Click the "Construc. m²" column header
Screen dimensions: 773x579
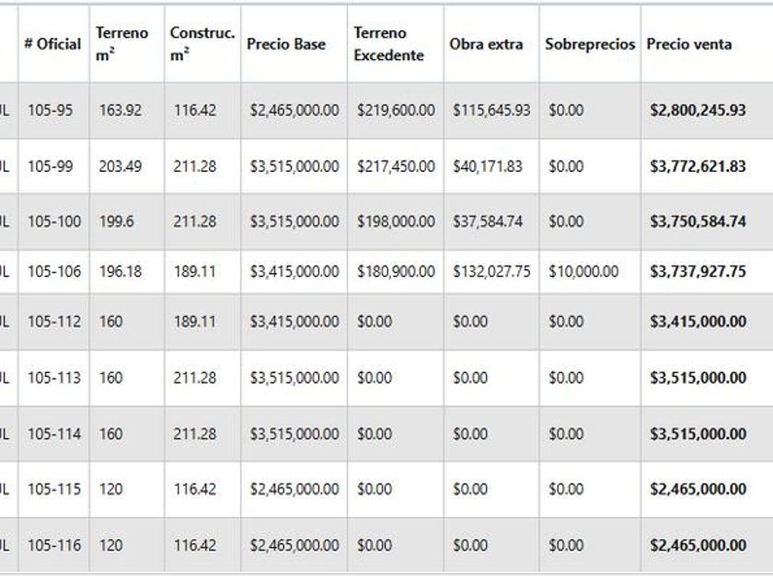click(x=202, y=43)
